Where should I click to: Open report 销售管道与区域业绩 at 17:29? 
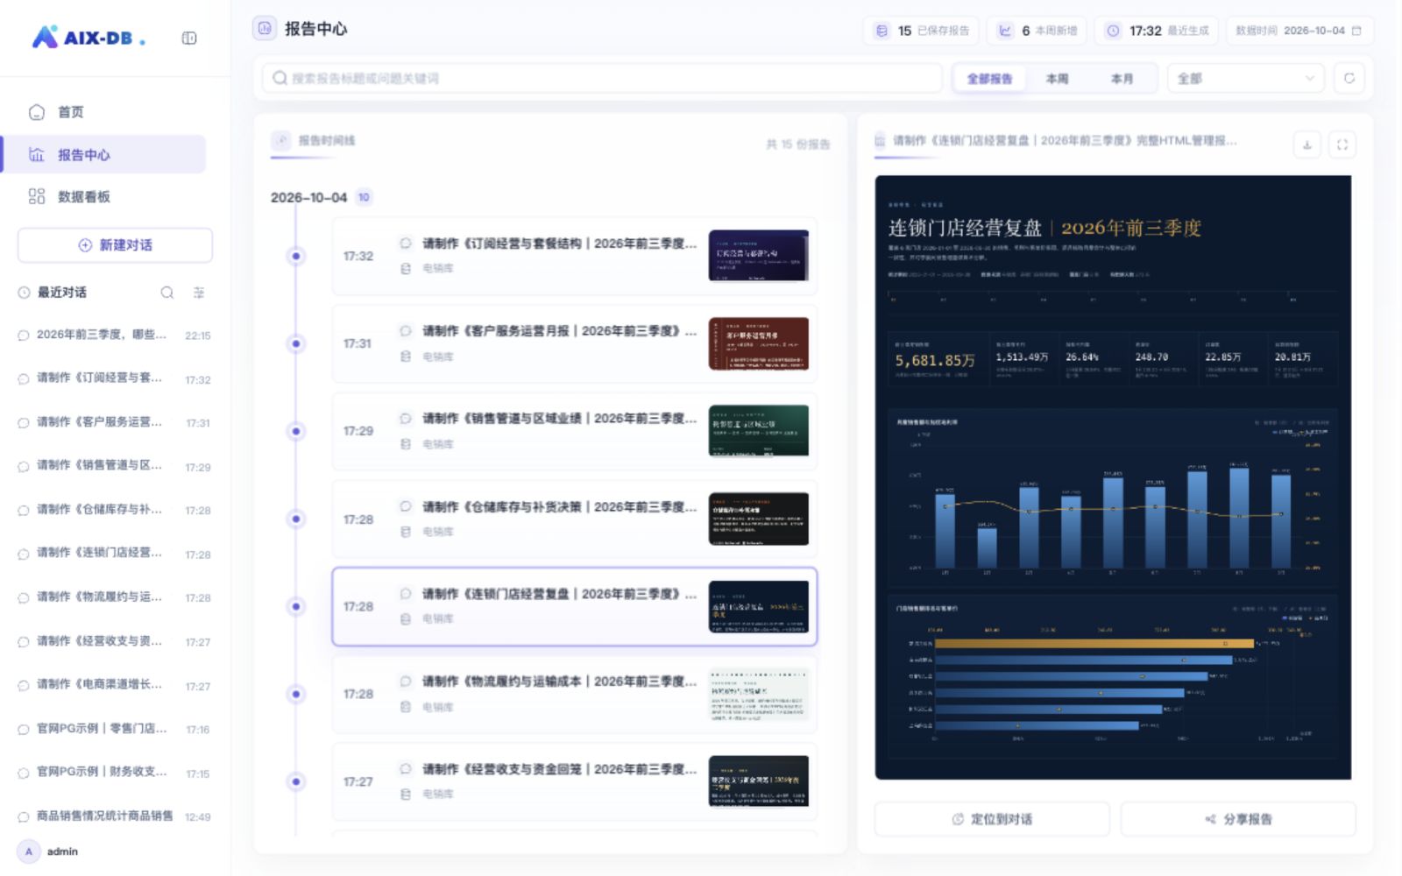pos(574,431)
